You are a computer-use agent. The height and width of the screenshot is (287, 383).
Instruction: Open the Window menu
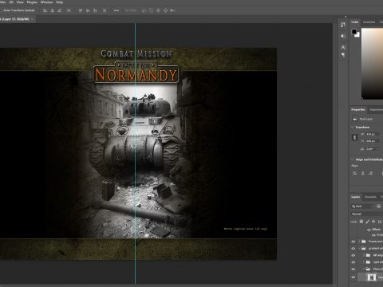(x=46, y=2)
